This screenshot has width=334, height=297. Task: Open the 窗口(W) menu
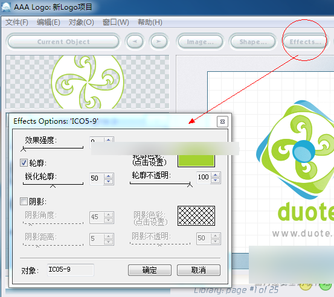coord(116,22)
